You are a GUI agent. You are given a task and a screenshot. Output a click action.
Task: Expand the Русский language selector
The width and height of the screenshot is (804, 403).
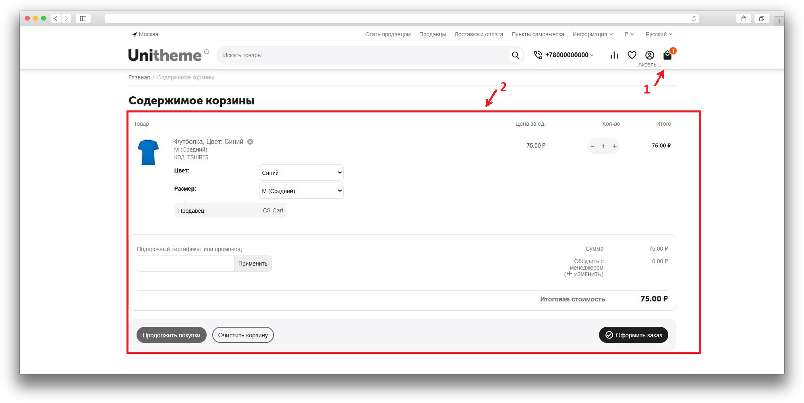point(659,34)
